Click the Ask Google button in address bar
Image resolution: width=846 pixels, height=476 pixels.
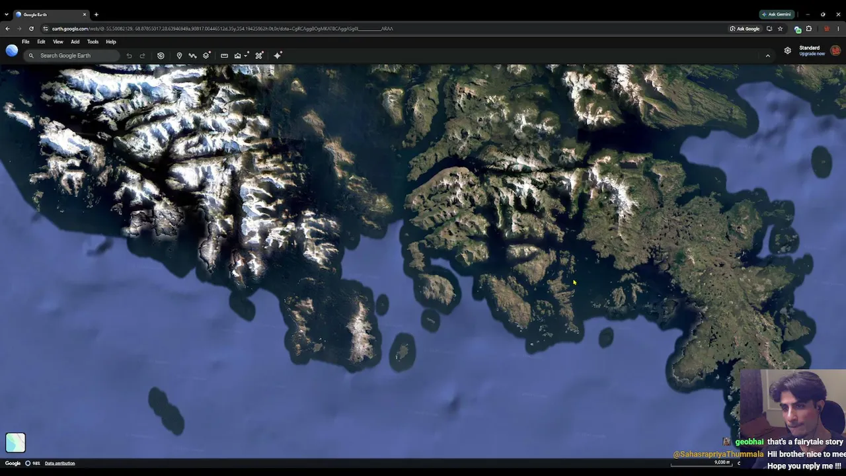[x=744, y=28]
